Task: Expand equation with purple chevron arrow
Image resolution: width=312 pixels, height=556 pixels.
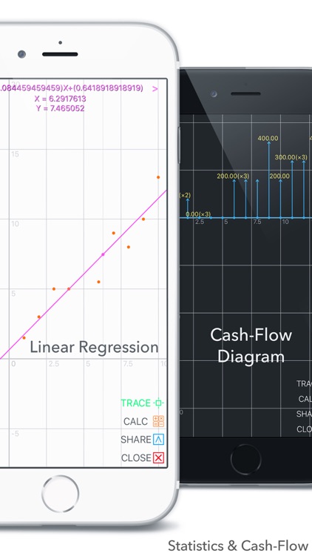Action: tap(155, 89)
